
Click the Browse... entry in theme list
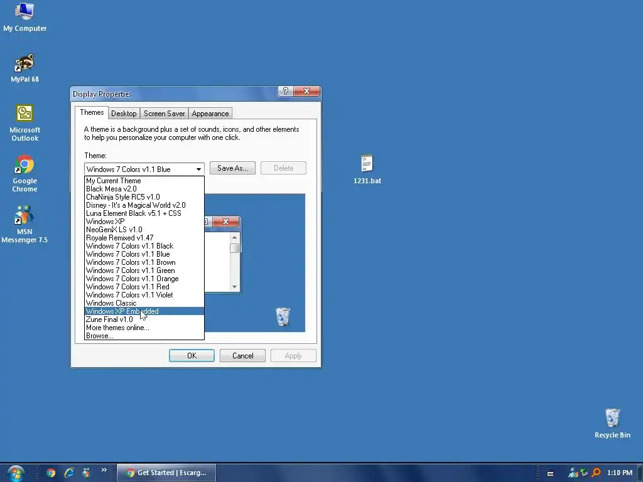144,336
